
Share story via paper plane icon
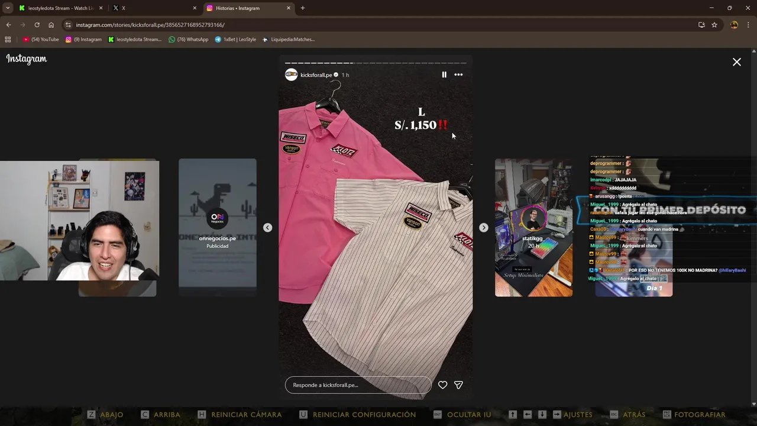click(x=458, y=385)
